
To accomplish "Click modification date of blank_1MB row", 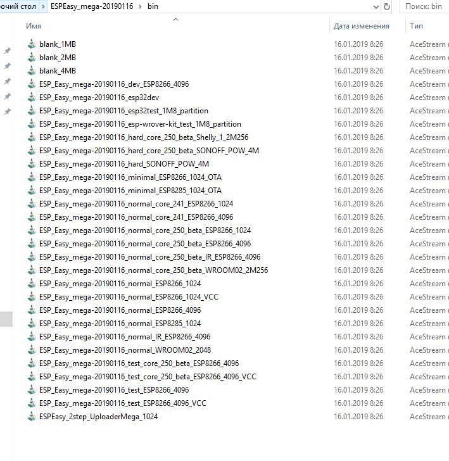I will pyautogui.click(x=358, y=44).
